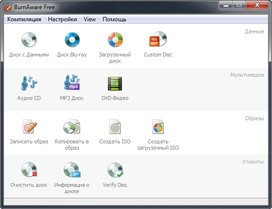Click the Утилиты section heading

[x=253, y=162]
